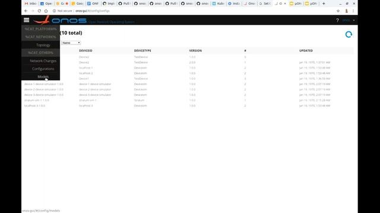Screen dimensions: 380x213
Task: Click the Device1 device ID cell
Action: (x=84, y=79)
